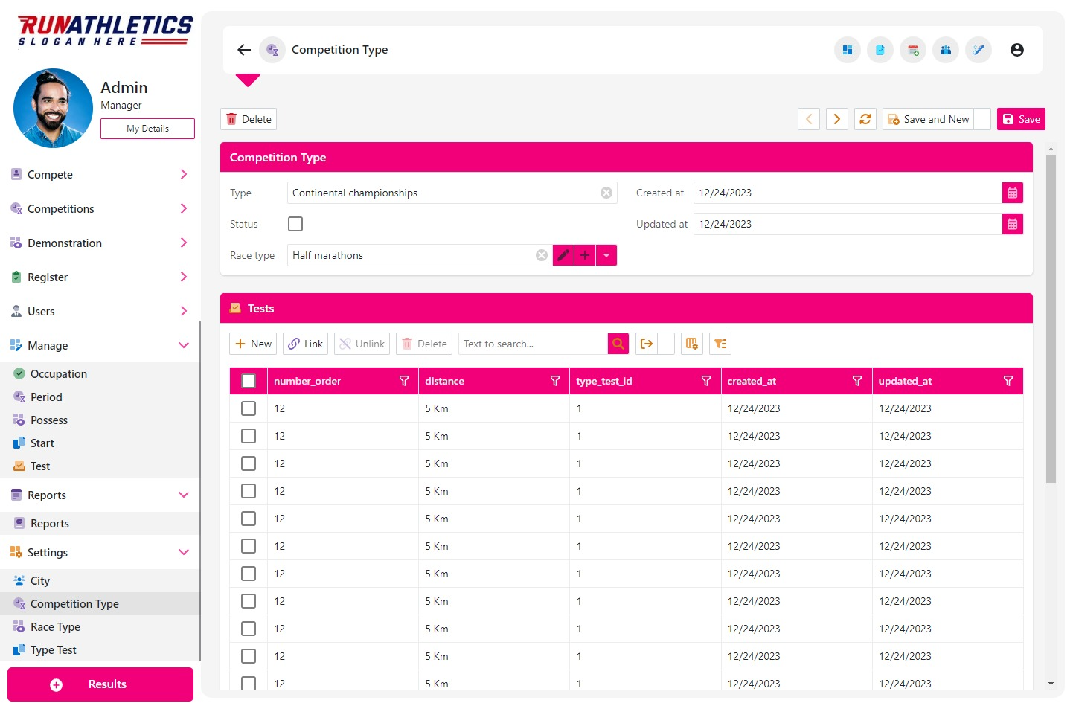Open the Race Type settings entry
Viewport: 1076px width, 709px height.
tap(54, 626)
